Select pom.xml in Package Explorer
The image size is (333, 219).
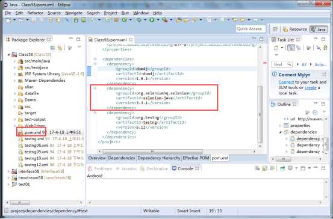coord(33,132)
